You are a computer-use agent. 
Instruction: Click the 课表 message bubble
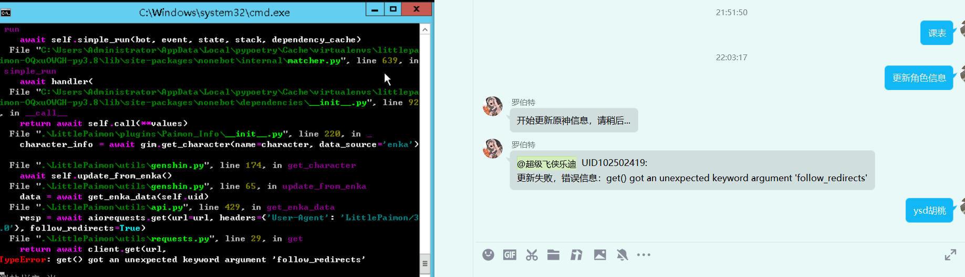937,33
